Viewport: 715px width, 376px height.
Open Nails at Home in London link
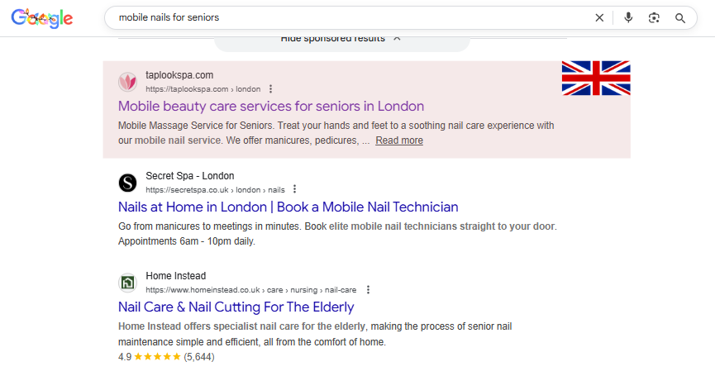(x=288, y=207)
